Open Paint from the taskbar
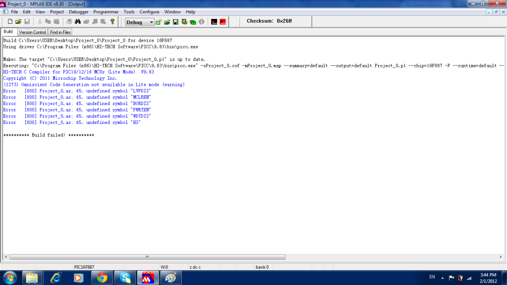The image size is (507, 285). [170, 278]
